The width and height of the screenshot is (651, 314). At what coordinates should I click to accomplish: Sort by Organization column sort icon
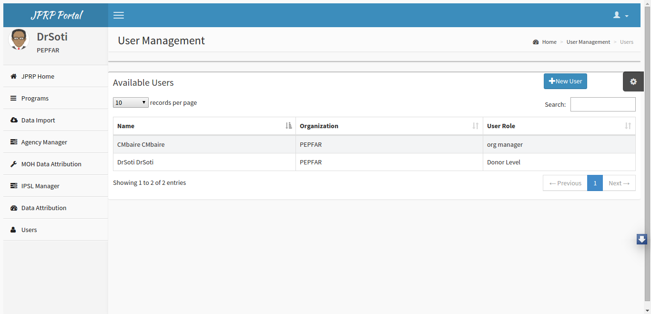[x=475, y=126]
